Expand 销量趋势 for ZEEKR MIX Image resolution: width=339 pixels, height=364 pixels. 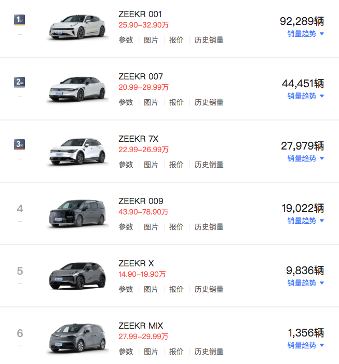pos(306,345)
